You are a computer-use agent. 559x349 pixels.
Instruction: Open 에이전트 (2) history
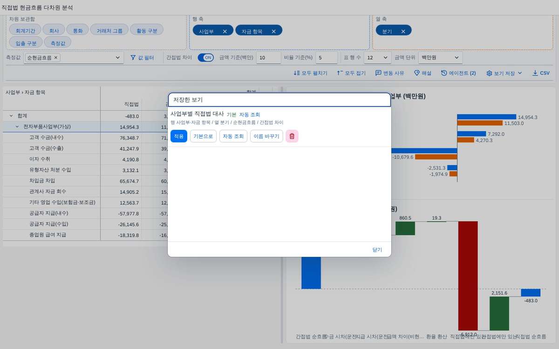[x=458, y=73]
